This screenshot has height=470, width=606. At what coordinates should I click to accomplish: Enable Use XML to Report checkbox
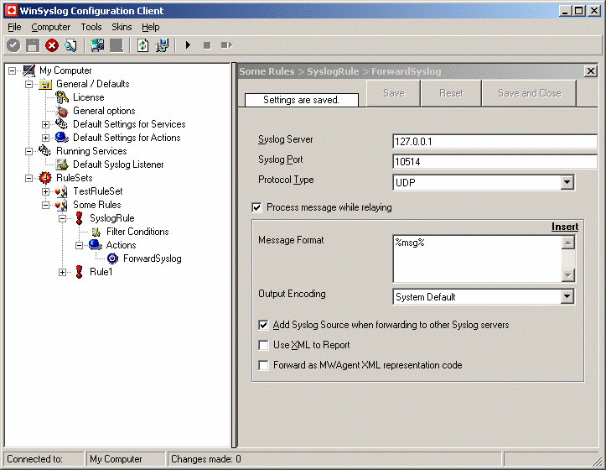coord(263,345)
